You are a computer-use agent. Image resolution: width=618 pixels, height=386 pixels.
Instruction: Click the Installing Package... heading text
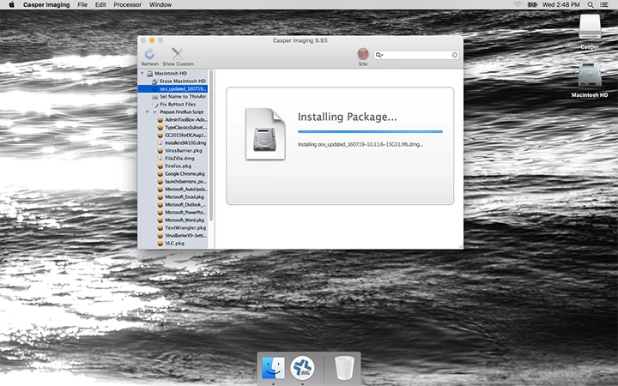click(348, 117)
